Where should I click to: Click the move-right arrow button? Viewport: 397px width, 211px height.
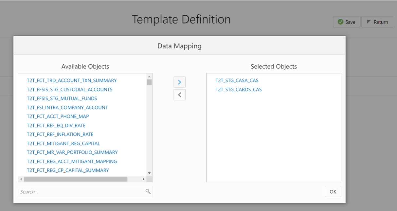pyautogui.click(x=179, y=82)
